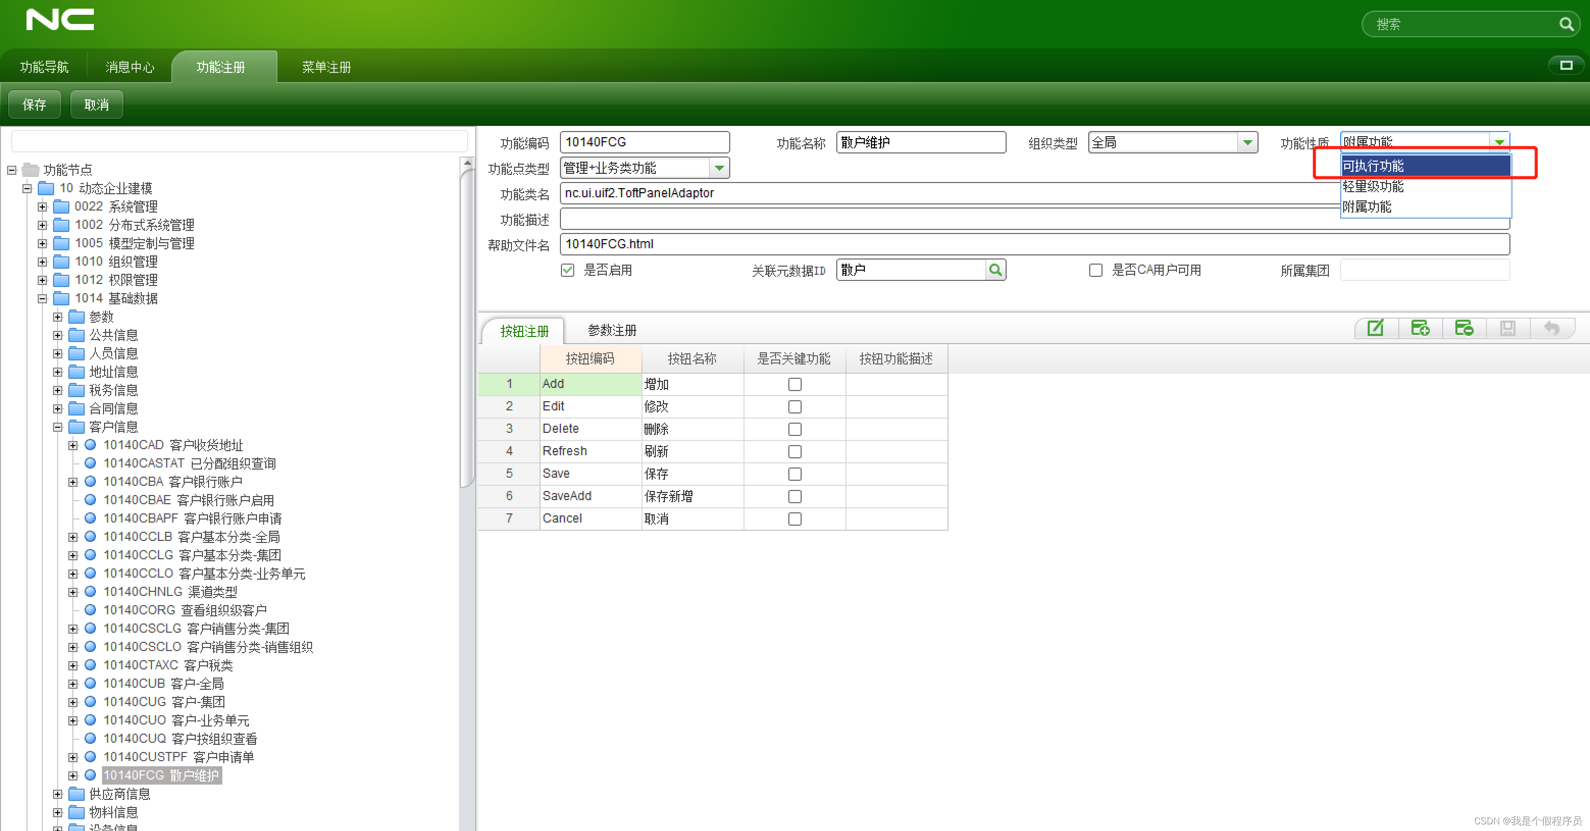1590x831 pixels.
Task: Choose 可执行功能 in the dropdown list
Action: [1426, 165]
